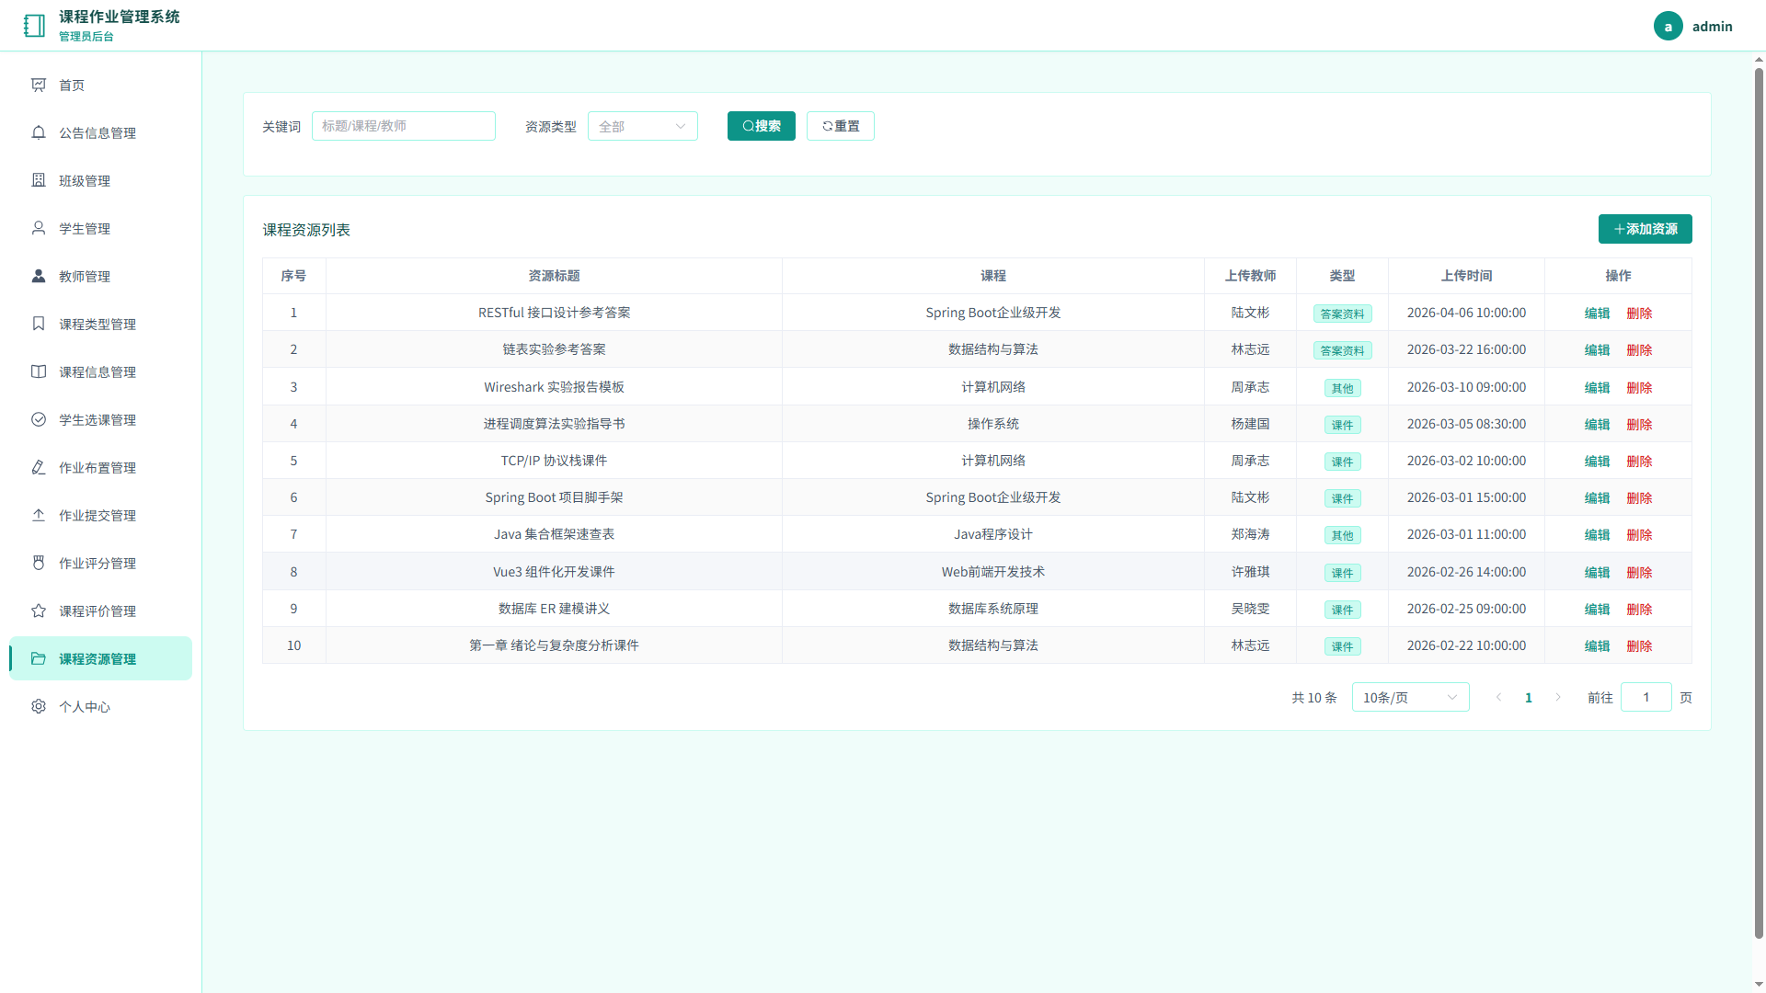Screen dimensions: 1766x993
Task: Click the star icon for course evaluation
Action: pyautogui.click(x=39, y=611)
